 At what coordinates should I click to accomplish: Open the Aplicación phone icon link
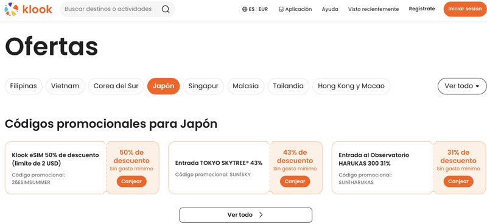coord(295,9)
